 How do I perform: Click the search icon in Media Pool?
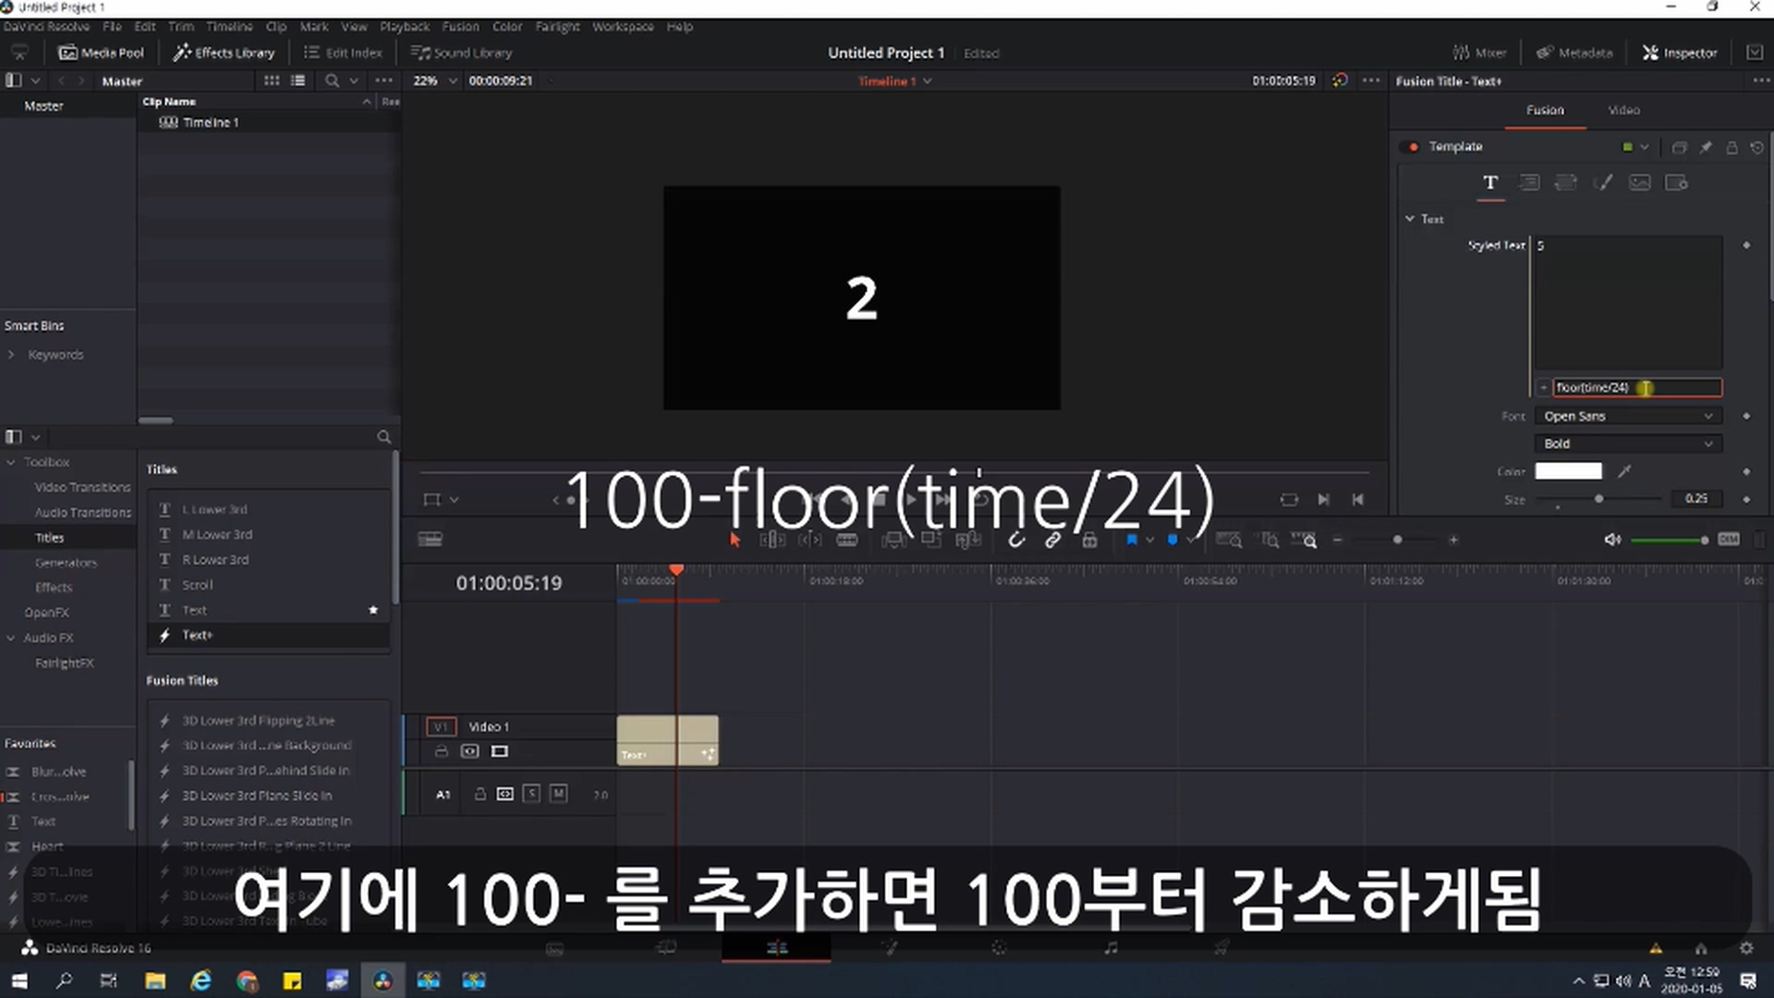click(332, 81)
